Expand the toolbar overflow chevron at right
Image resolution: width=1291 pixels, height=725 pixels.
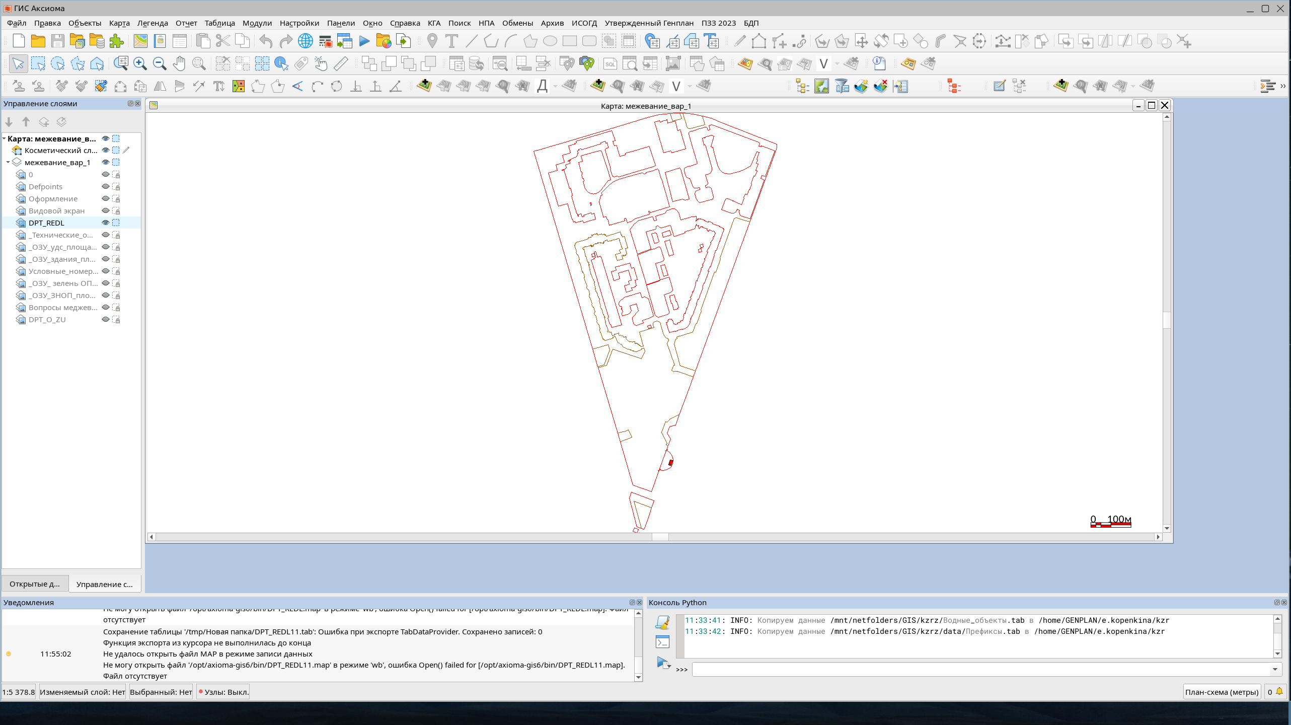pyautogui.click(x=1283, y=86)
